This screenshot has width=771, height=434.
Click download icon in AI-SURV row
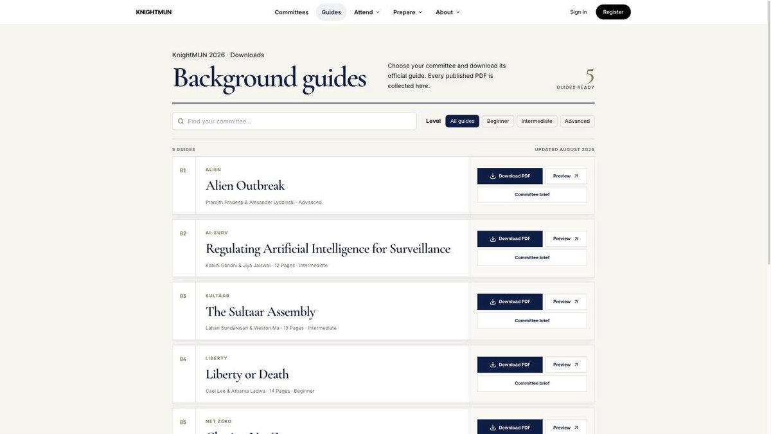tap(493, 239)
